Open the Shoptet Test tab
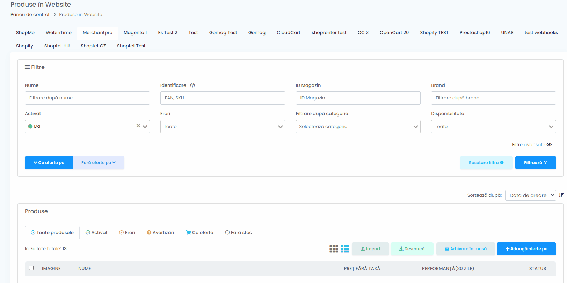Screen dimensions: 567x283 click(131, 46)
